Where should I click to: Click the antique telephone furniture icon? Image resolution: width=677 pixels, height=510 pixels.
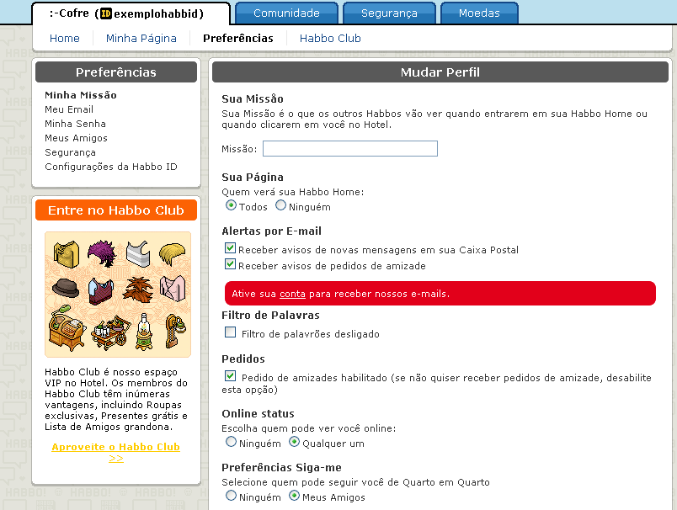coord(175,331)
